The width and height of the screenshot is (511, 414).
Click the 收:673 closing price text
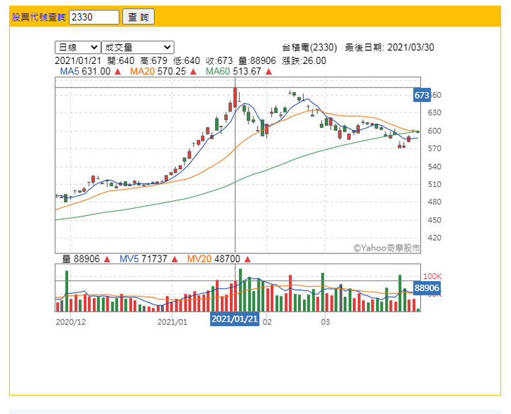[219, 60]
